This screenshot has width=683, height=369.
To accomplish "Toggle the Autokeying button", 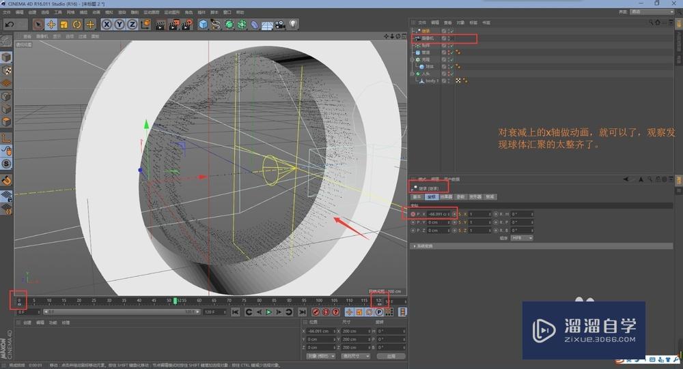I will coord(326,312).
